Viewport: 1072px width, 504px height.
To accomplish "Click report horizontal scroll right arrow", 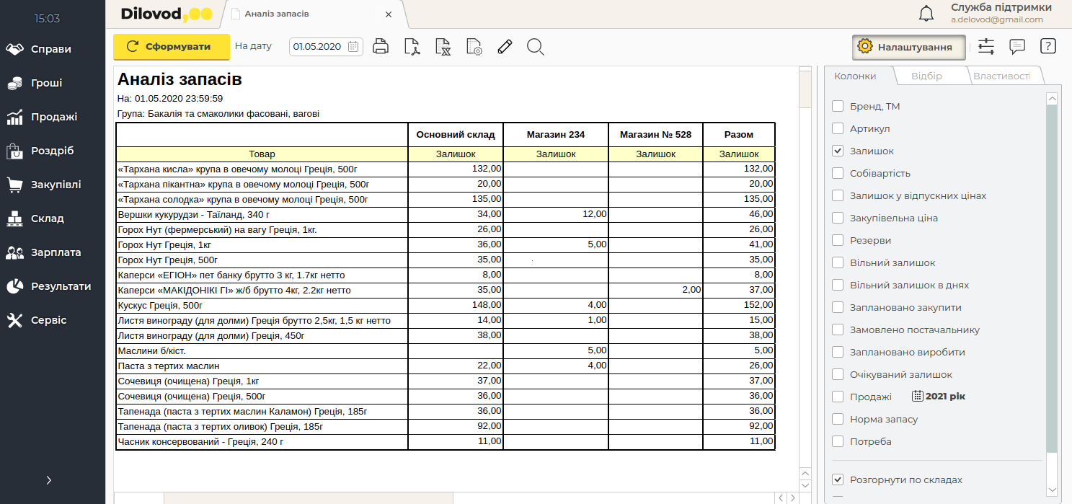I will (x=793, y=498).
